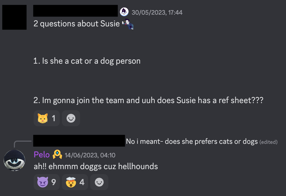Click the line asking if Susie has a ref sheet
Screen dimensions: 286x196
(148, 100)
